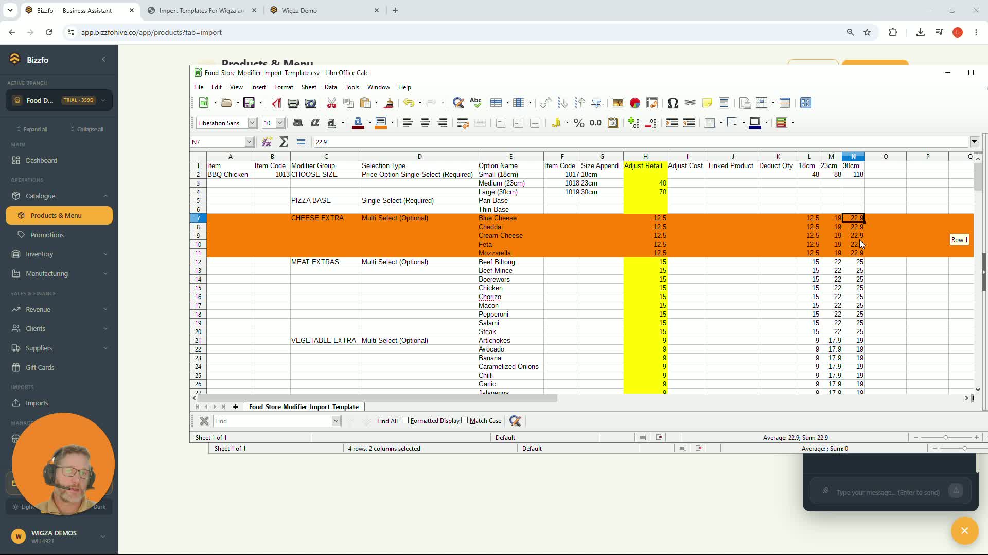Add a decimal place icon
988x555 pixels.
coord(633,123)
